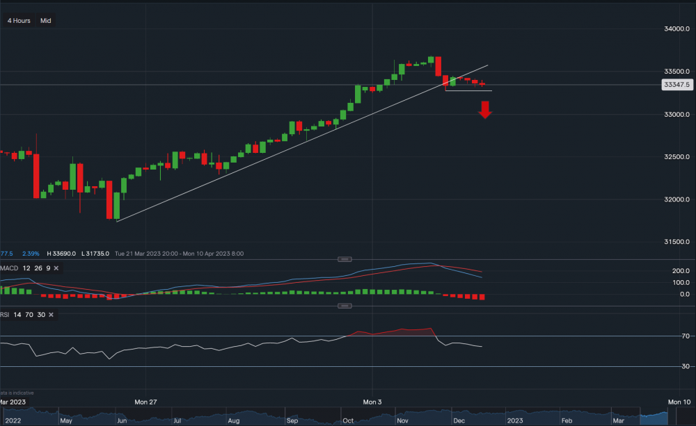Viewport: 696px width, 426px height.
Task: Click the pane divider handle above the MACD panel
Action: pyautogui.click(x=345, y=259)
